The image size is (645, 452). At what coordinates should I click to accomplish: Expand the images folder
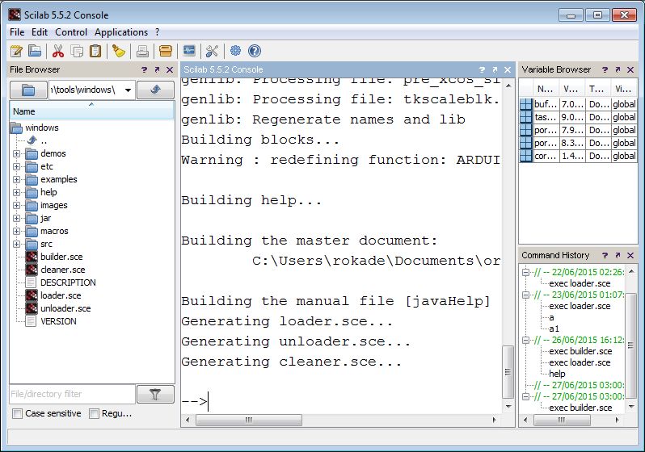16,206
